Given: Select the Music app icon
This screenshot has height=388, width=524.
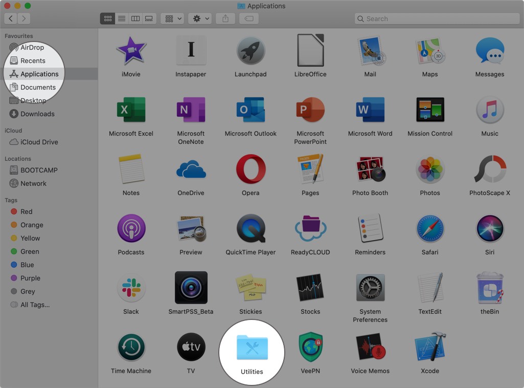Looking at the screenshot, I should coord(490,110).
